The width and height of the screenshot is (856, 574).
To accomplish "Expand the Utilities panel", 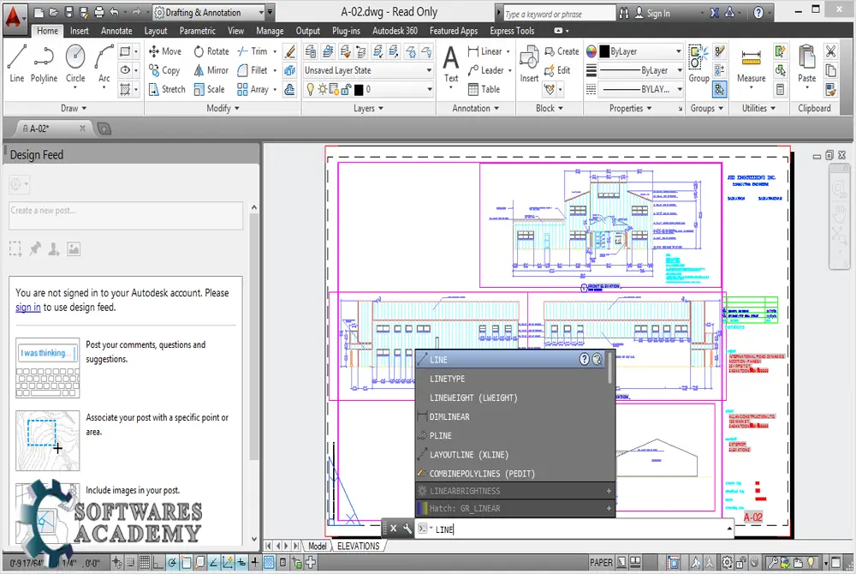I will [758, 108].
